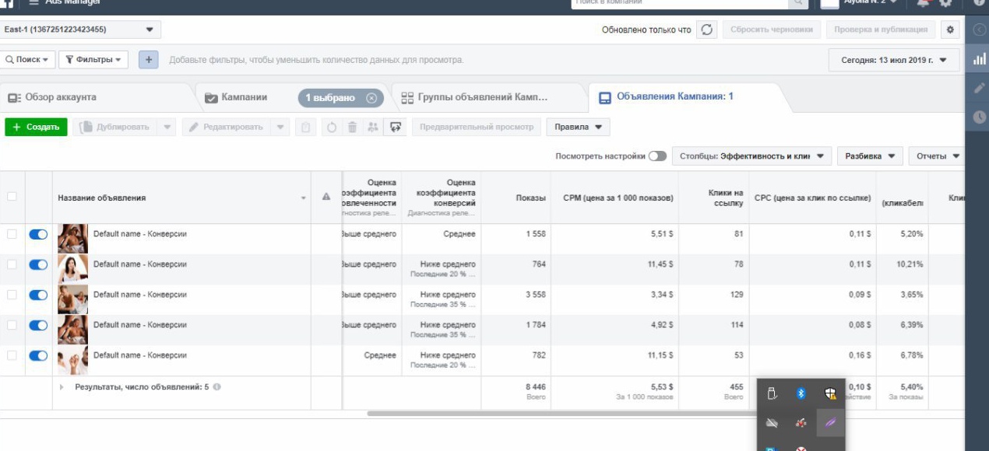The height and width of the screenshot is (451, 989).
Task: Click the 10,21% clickability value
Action: tap(910, 264)
